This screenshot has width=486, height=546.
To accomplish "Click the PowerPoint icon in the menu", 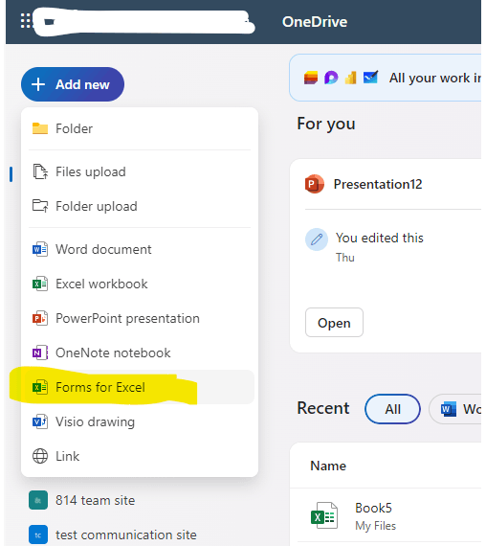I will pos(40,318).
